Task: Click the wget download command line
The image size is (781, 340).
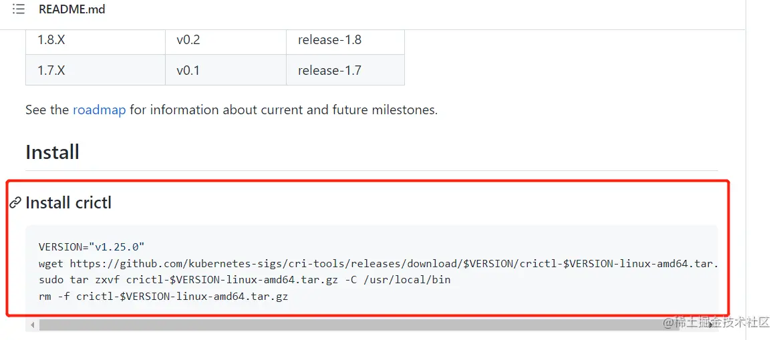Action: (378, 263)
